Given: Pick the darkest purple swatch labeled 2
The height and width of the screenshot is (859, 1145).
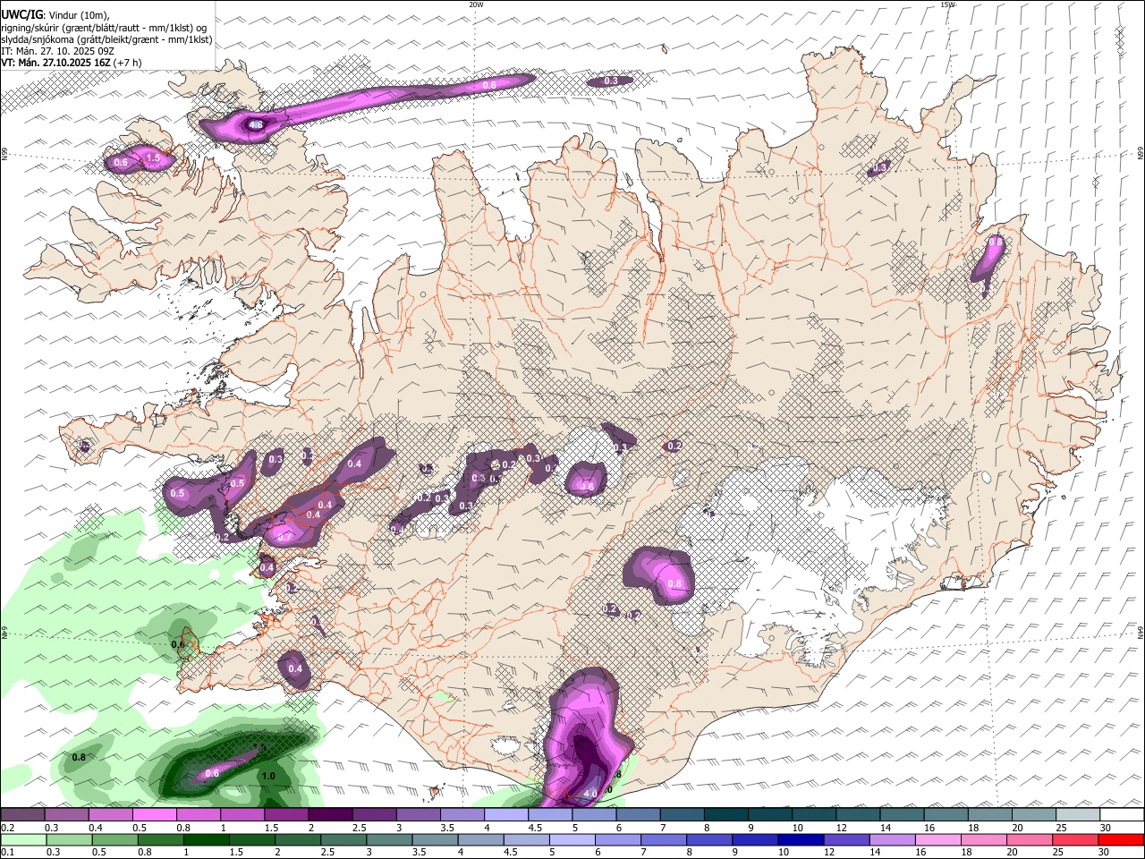Looking at the screenshot, I should pos(330,815).
